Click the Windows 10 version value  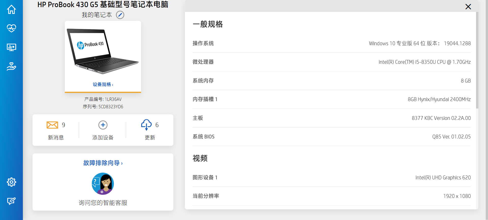(420, 43)
